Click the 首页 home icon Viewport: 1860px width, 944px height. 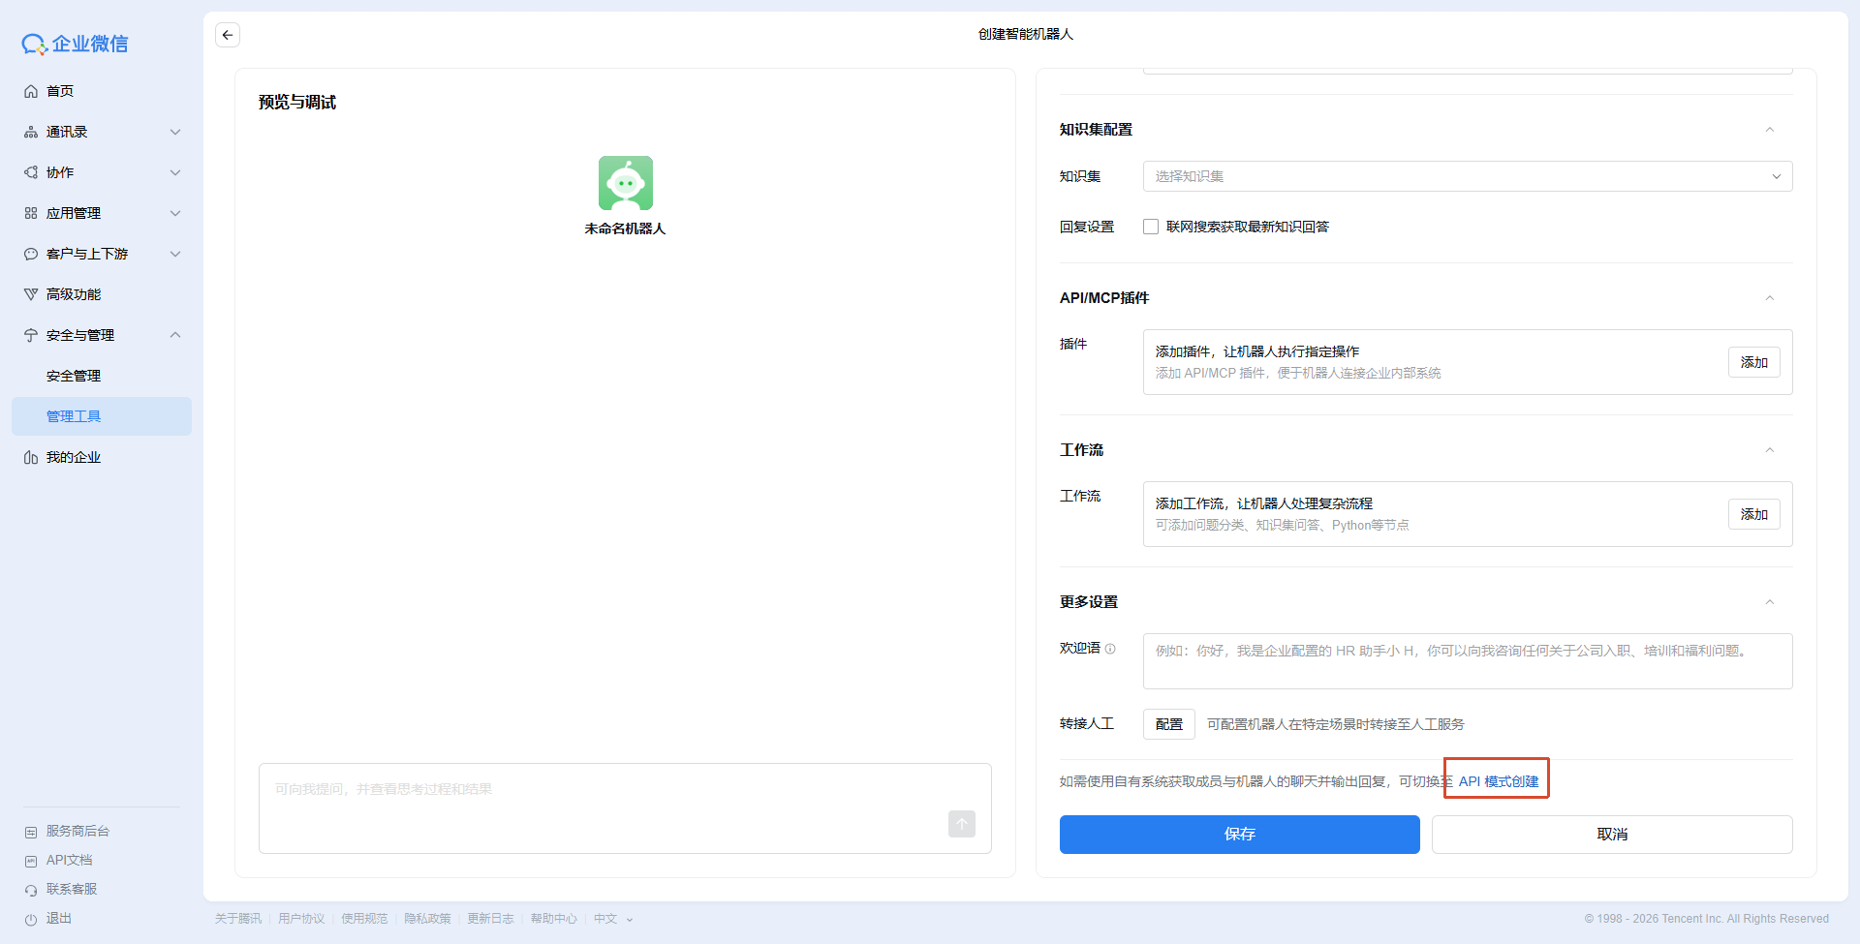[x=31, y=91]
